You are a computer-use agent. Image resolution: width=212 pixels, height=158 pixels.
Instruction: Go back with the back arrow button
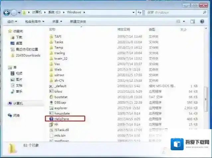(x=6, y=13)
